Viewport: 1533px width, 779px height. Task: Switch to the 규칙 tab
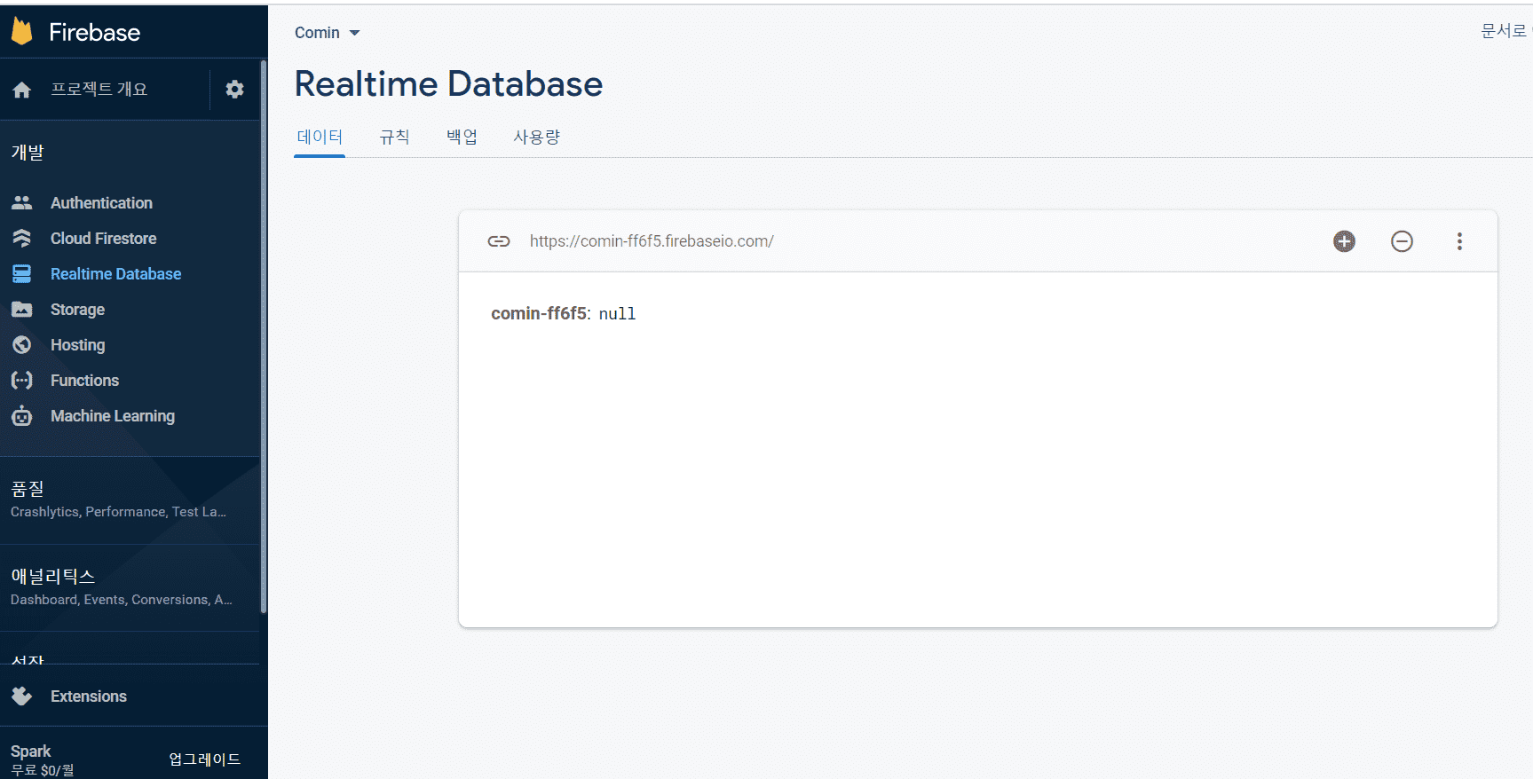tap(395, 138)
